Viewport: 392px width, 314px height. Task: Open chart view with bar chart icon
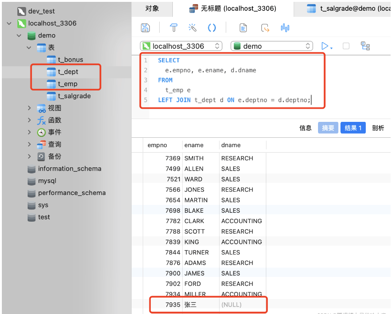click(x=285, y=28)
